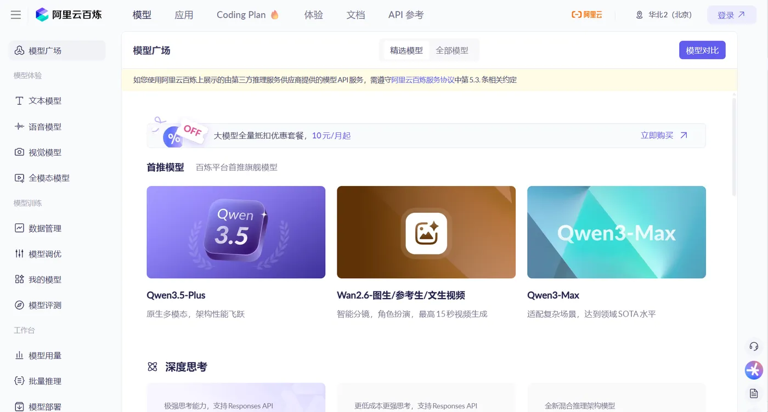Viewport: 768px width, 412px height.
Task: Click the 登录 button
Action: coord(732,15)
